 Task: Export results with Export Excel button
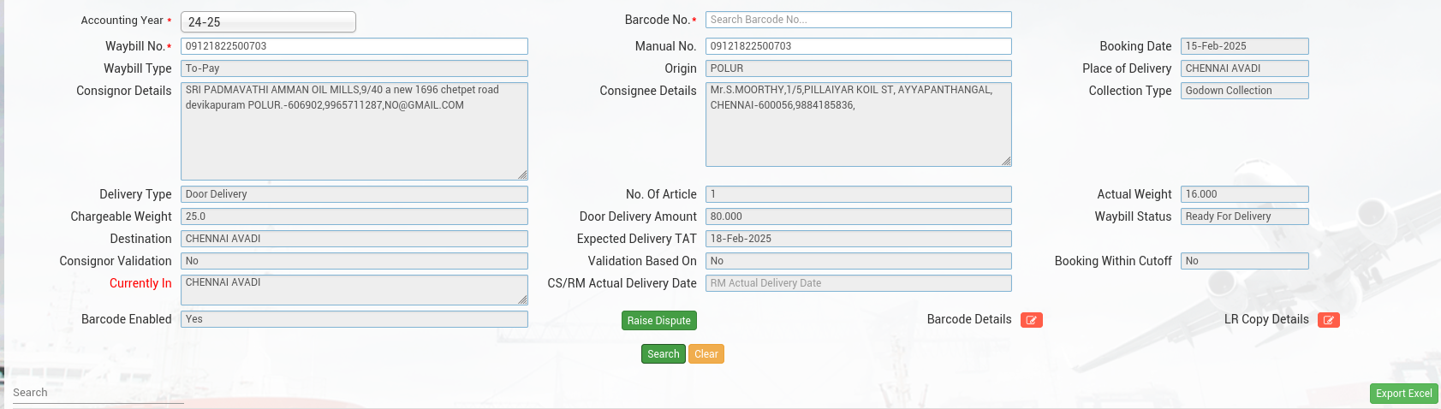(x=1403, y=394)
